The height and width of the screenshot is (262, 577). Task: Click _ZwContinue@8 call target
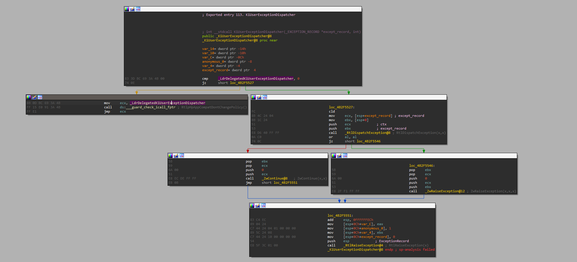click(274, 178)
